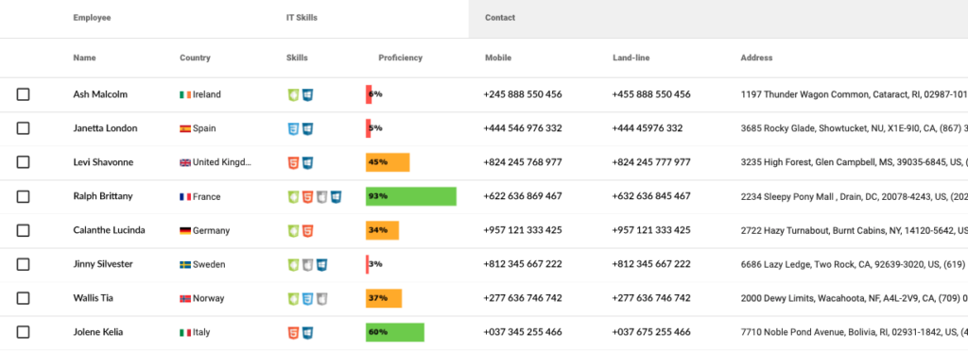Check the checkbox for Jolene Kelia
Image resolution: width=968 pixels, height=351 pixels.
pyautogui.click(x=23, y=332)
